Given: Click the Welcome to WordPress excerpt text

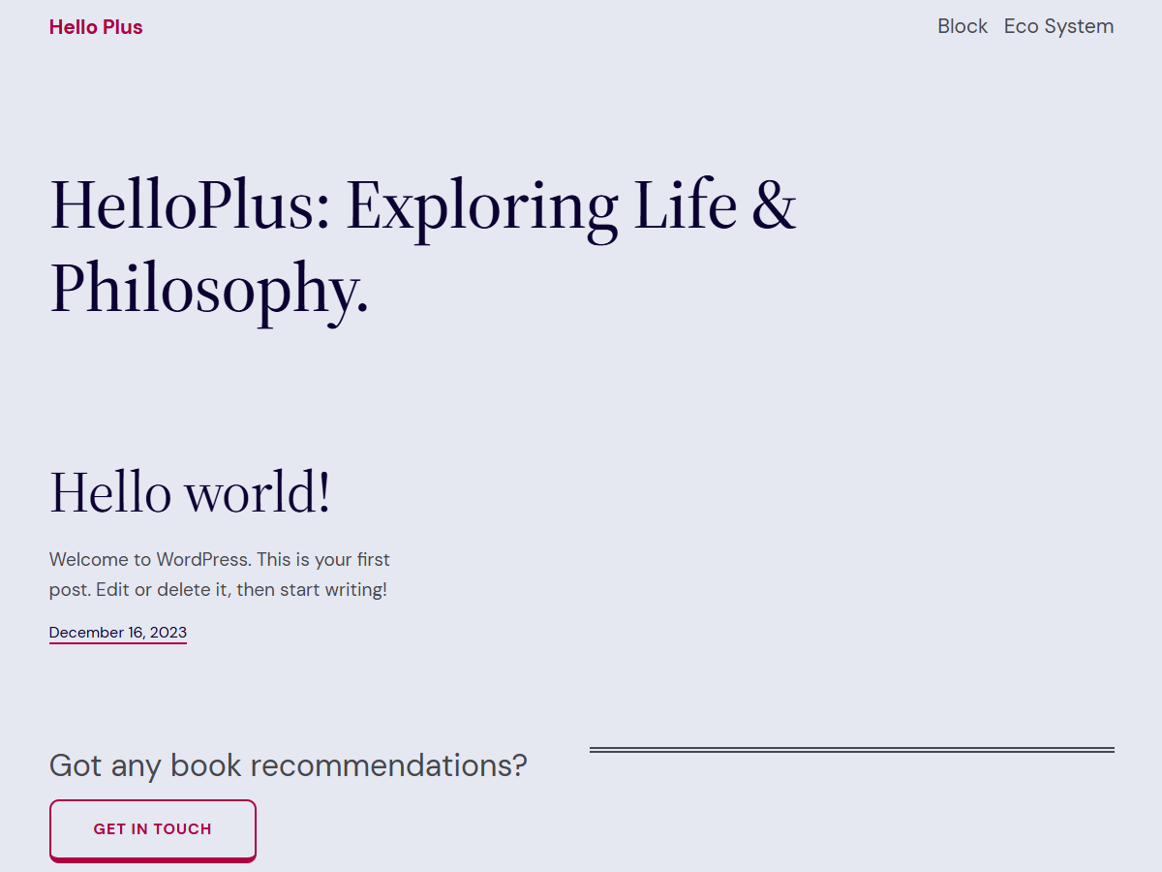Looking at the screenshot, I should (219, 574).
